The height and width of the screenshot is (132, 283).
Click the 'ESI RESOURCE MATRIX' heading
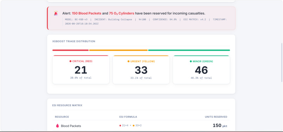(67, 105)
